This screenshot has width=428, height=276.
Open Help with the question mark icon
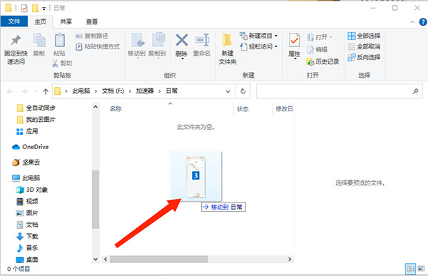(423, 22)
